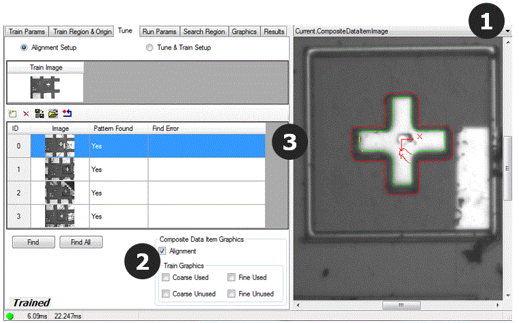
Task: Uncheck the Alignment checkbox
Action: click(x=163, y=252)
